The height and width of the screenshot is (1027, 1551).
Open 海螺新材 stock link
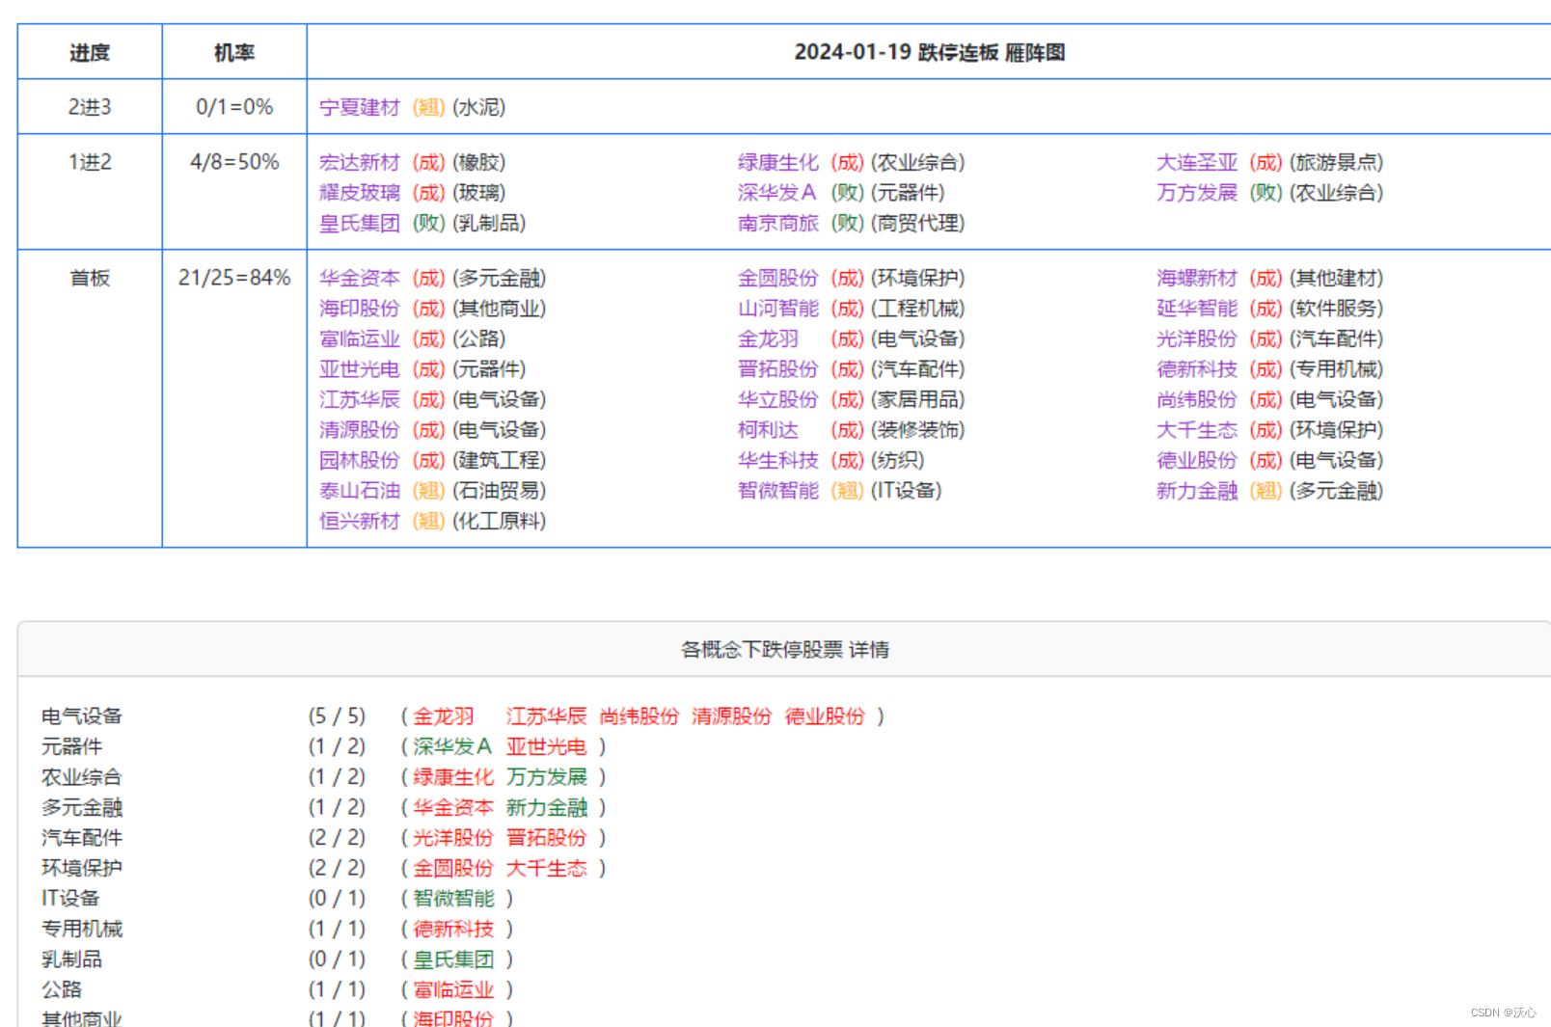click(1196, 278)
